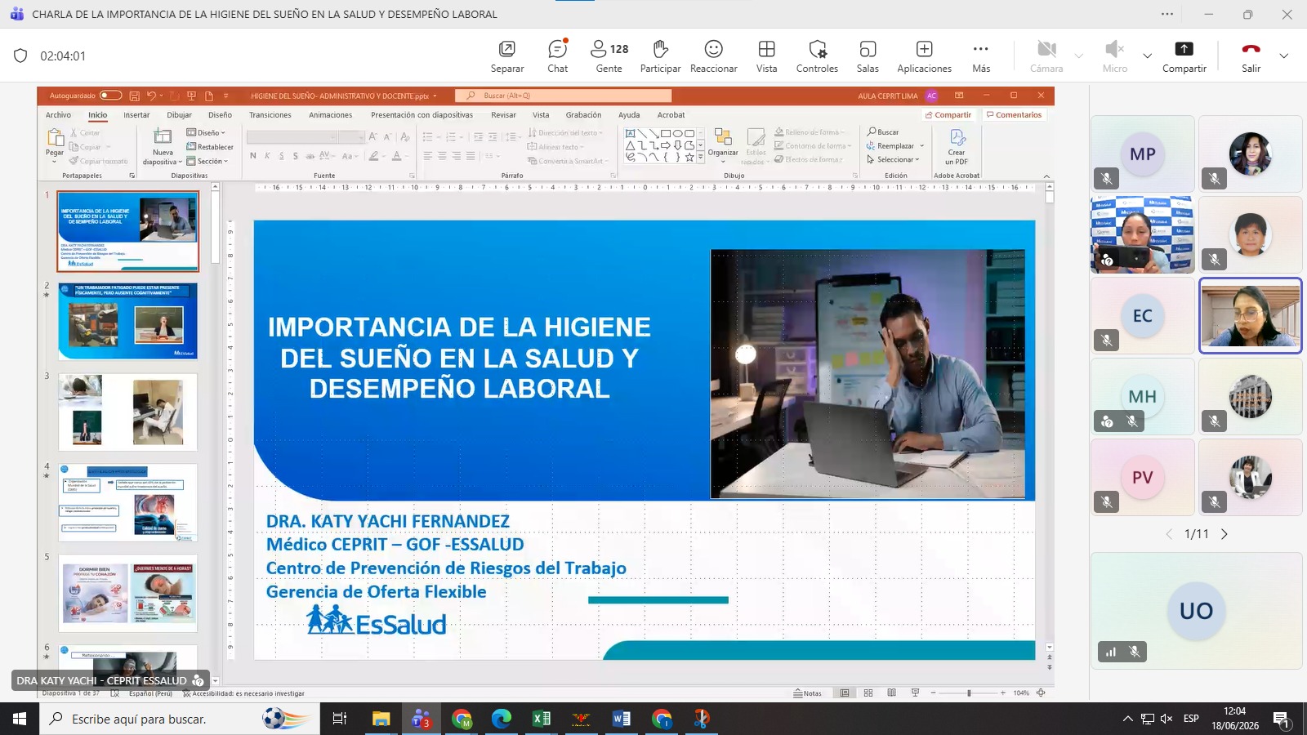The image size is (1307, 735).
Task: Click the window title bar ellipsis menu
Action: point(1167,14)
